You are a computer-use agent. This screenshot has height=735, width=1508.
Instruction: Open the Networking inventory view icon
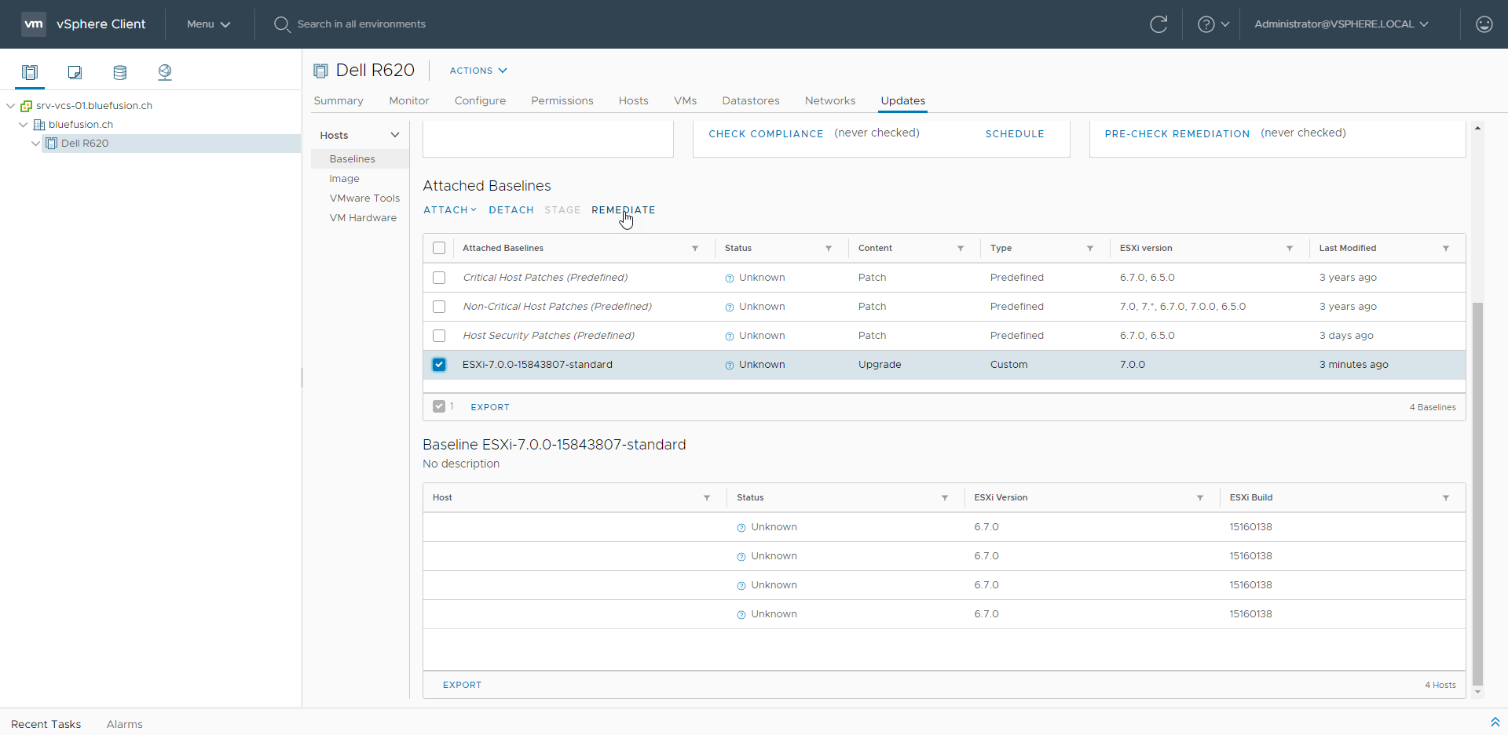pos(164,73)
